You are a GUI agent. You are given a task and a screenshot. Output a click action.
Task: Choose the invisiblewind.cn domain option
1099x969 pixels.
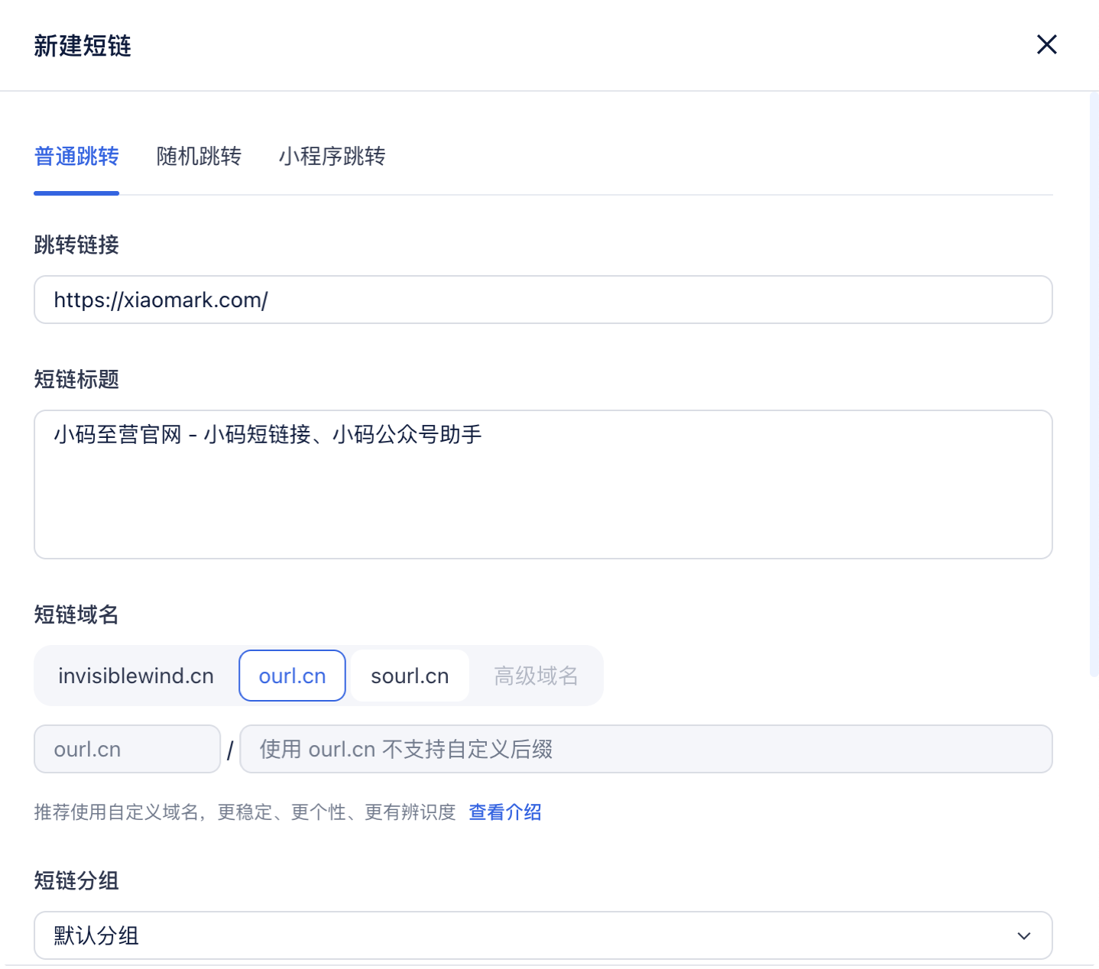pyautogui.click(x=136, y=676)
